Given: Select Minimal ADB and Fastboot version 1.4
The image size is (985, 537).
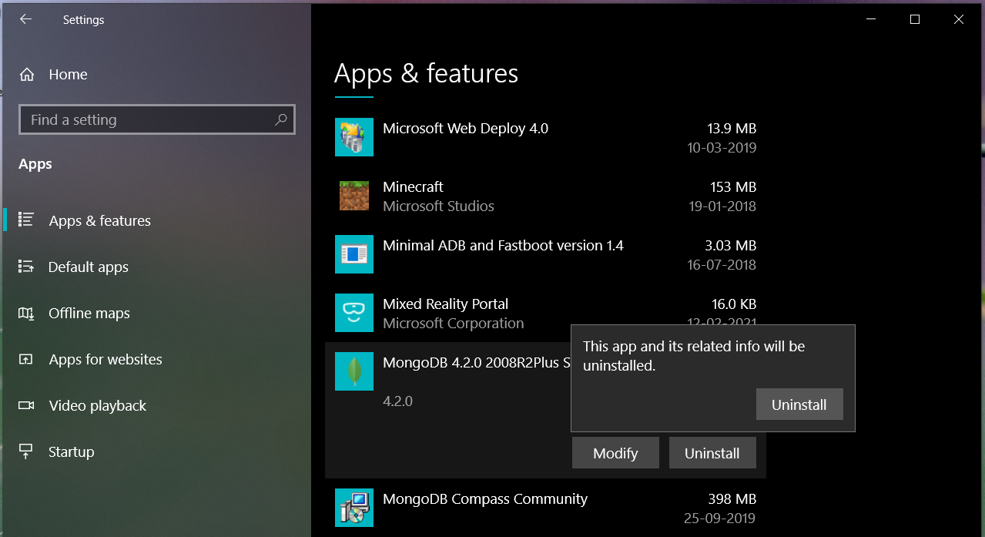Looking at the screenshot, I should coord(503,246).
